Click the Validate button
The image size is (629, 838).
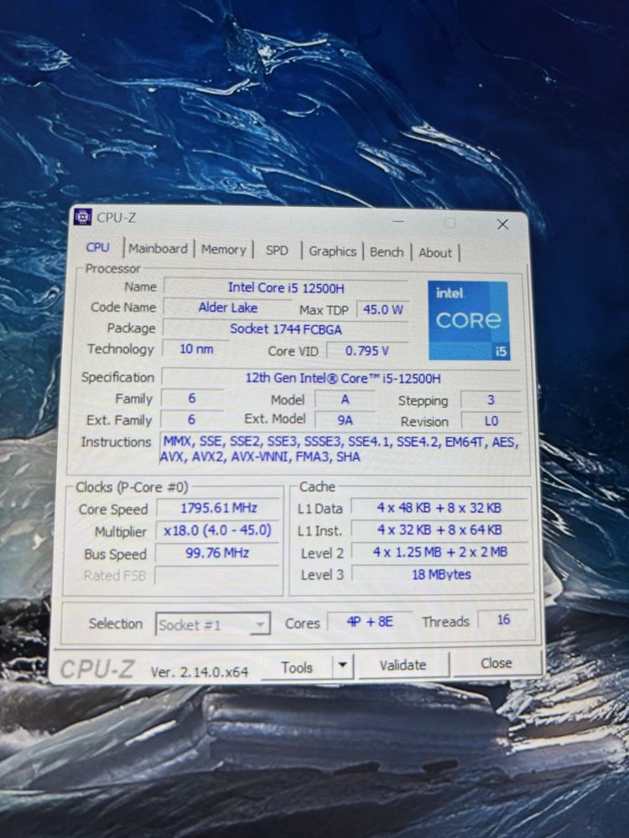pos(403,665)
